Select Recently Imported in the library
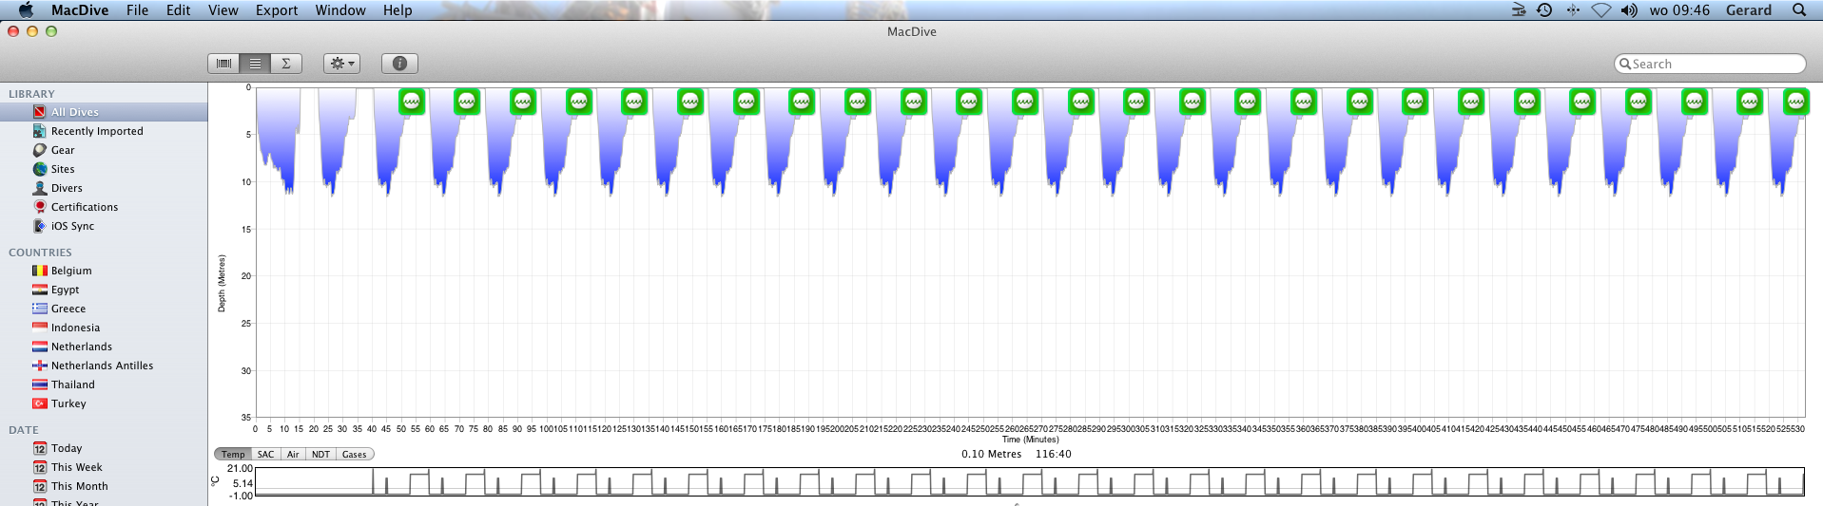 pos(96,131)
